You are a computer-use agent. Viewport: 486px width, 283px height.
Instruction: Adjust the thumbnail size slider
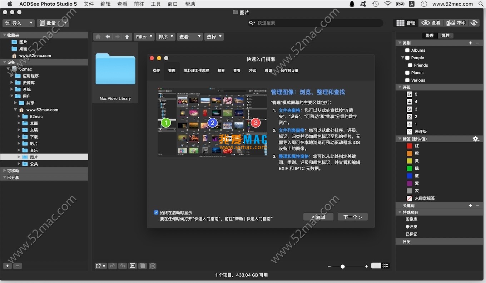[343, 267]
